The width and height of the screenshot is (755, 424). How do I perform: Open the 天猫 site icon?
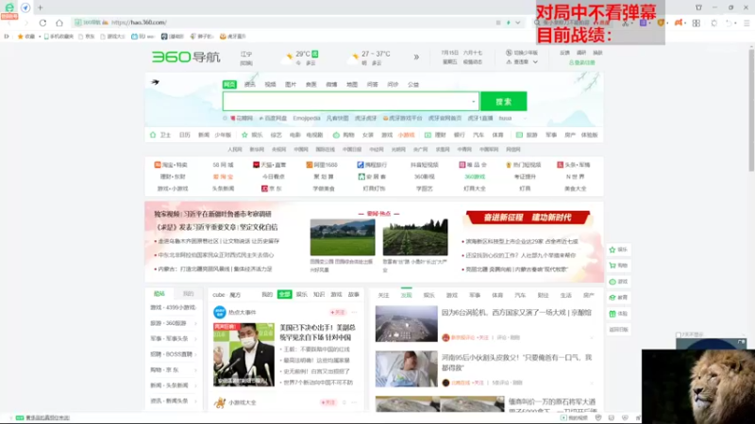pos(256,165)
